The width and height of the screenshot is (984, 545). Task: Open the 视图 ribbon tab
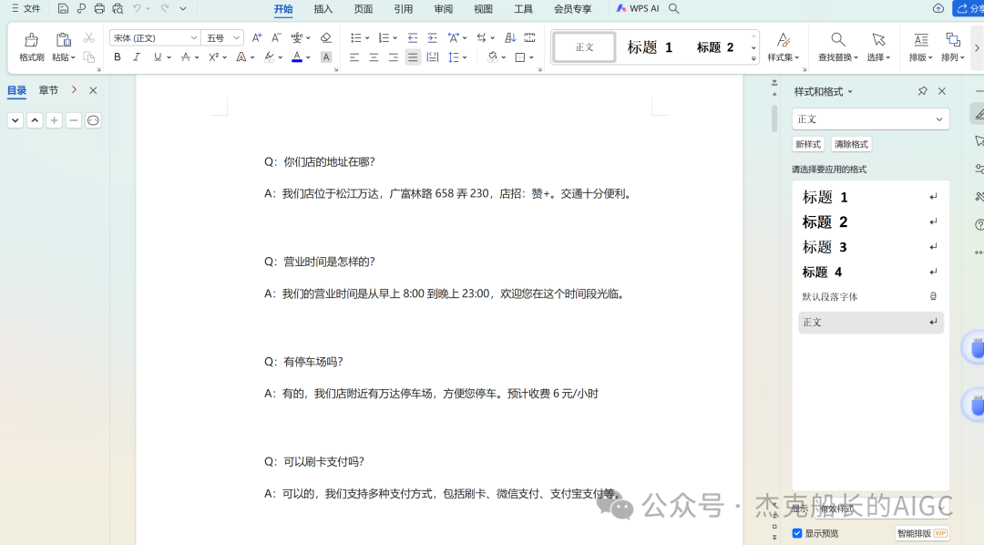(483, 9)
